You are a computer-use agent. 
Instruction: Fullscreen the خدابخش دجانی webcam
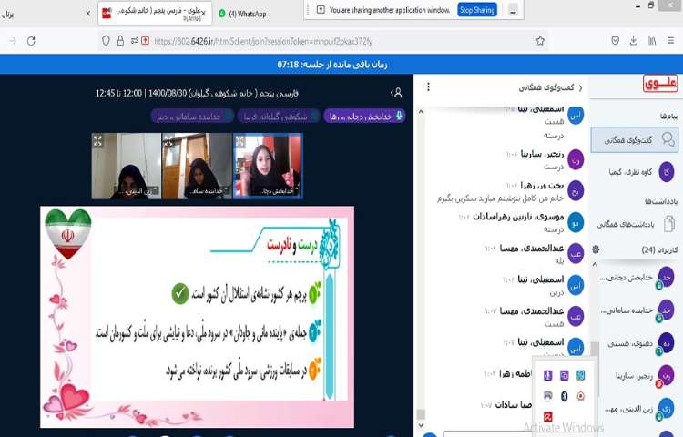coord(240,141)
